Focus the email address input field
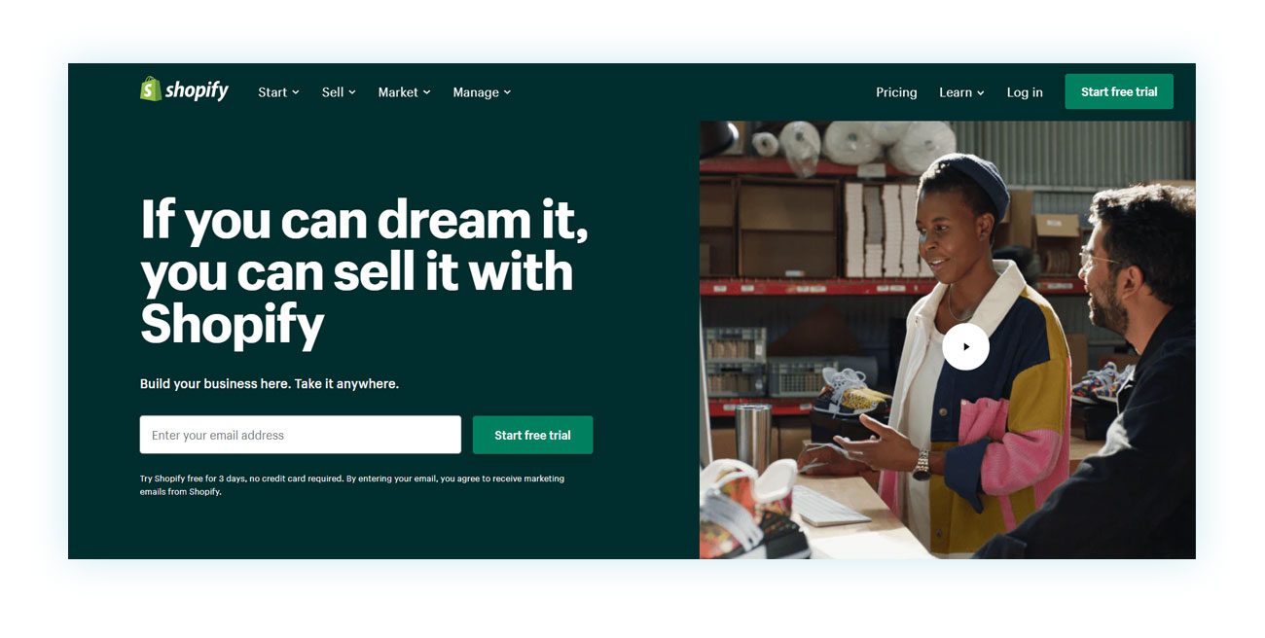 [301, 435]
